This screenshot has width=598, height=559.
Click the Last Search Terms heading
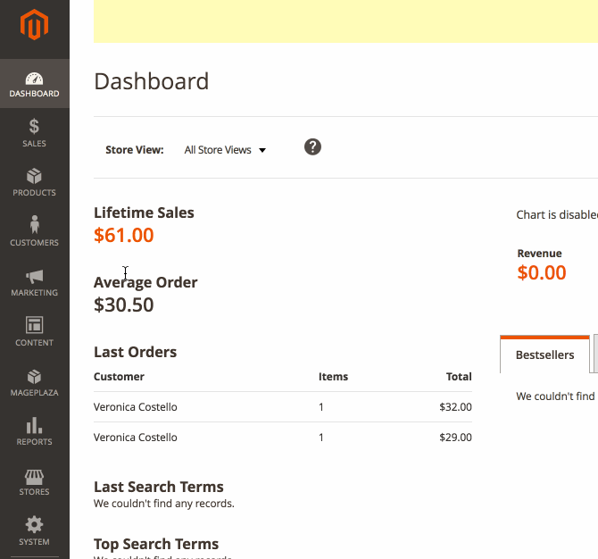pyautogui.click(x=159, y=487)
